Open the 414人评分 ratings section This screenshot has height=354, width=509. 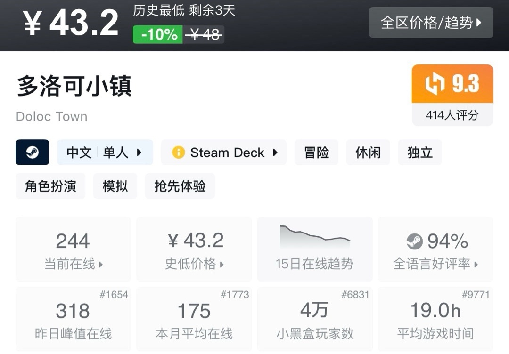(452, 115)
